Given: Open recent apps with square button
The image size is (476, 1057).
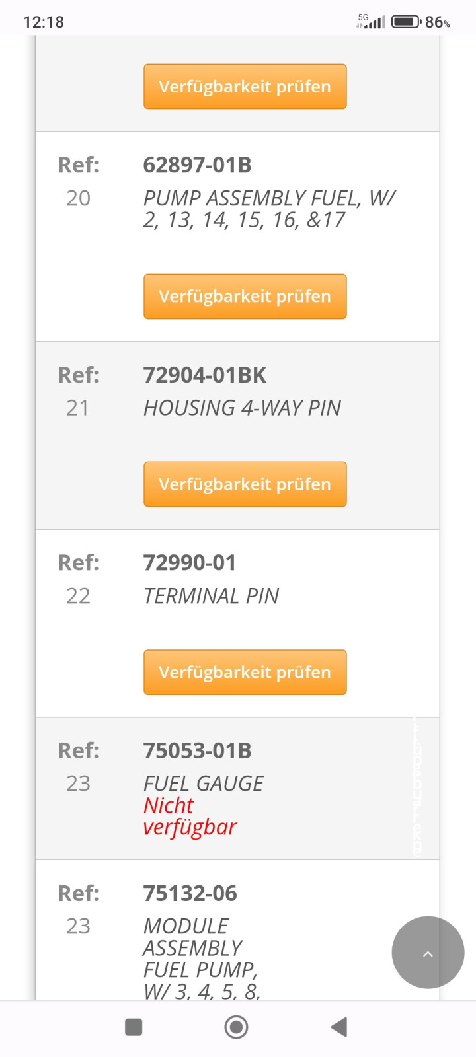Looking at the screenshot, I should (134, 1027).
